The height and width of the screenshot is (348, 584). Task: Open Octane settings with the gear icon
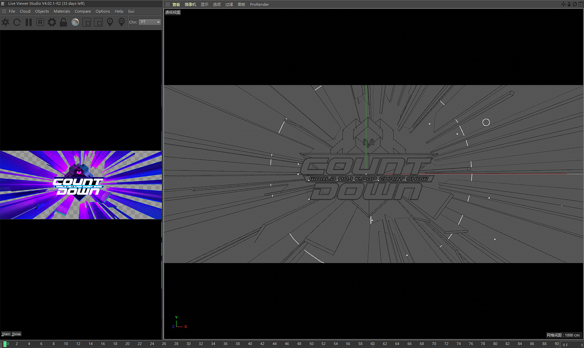coord(52,22)
